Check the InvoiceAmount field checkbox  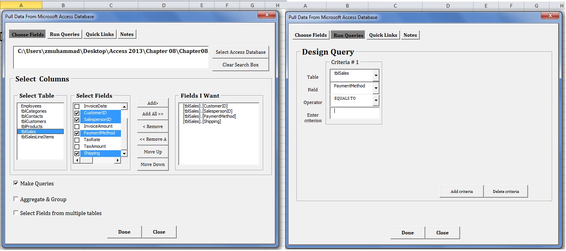(x=77, y=126)
